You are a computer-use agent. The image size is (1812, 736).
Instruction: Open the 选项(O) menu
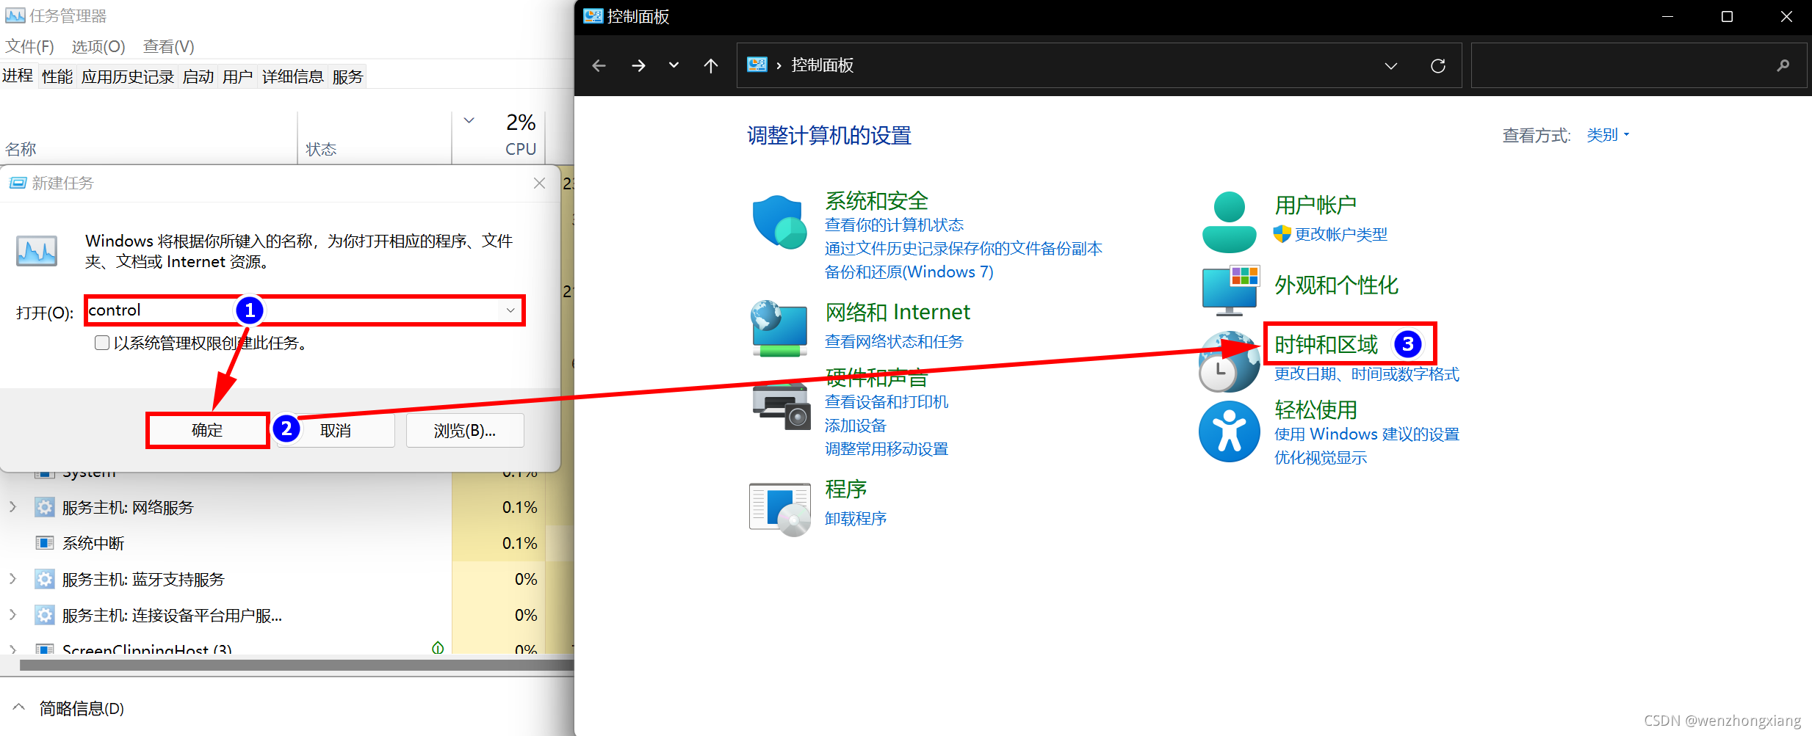pos(98,47)
